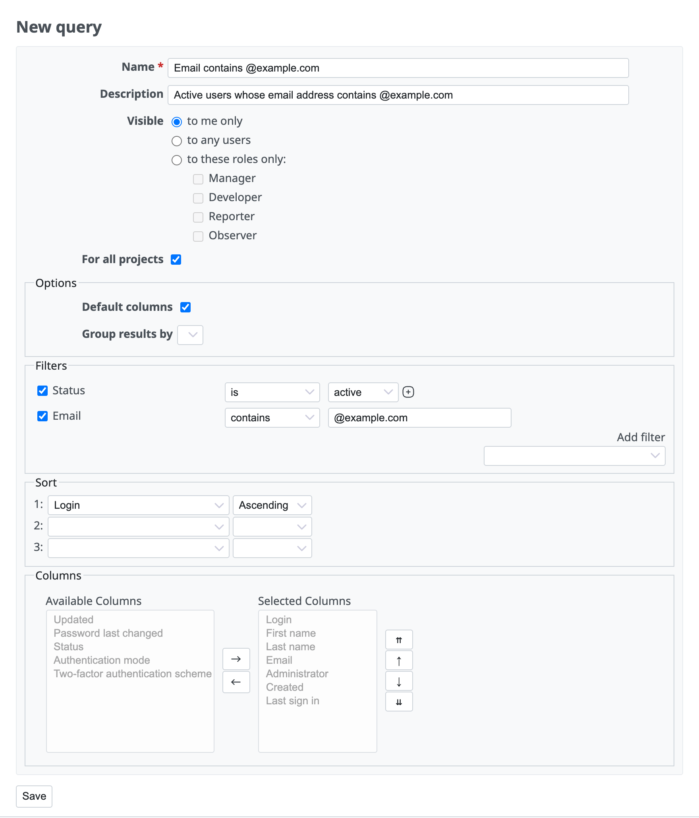Click the left arrow button to remove column
This screenshot has height=818, width=699.
click(x=236, y=682)
